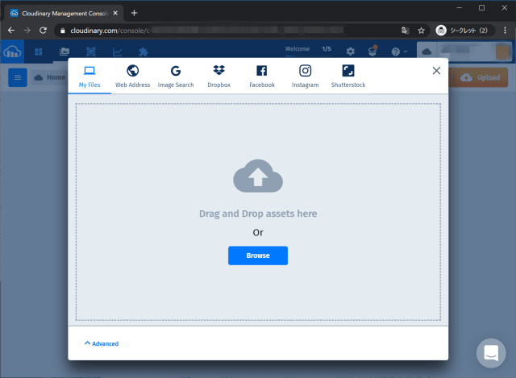Switch to the Web Address tab
516x378 pixels.
pos(132,77)
